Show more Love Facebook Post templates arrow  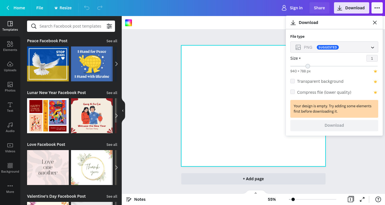[x=116, y=168]
